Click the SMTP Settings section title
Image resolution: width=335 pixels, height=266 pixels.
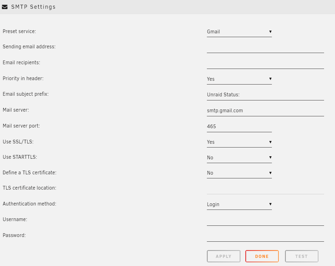tap(33, 7)
